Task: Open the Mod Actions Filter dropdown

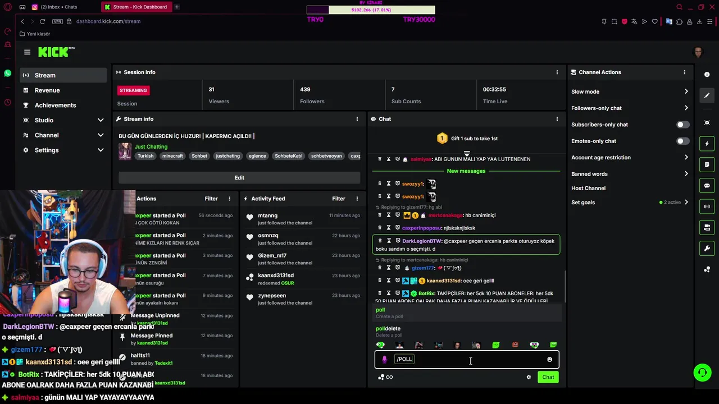Action: click(211, 199)
